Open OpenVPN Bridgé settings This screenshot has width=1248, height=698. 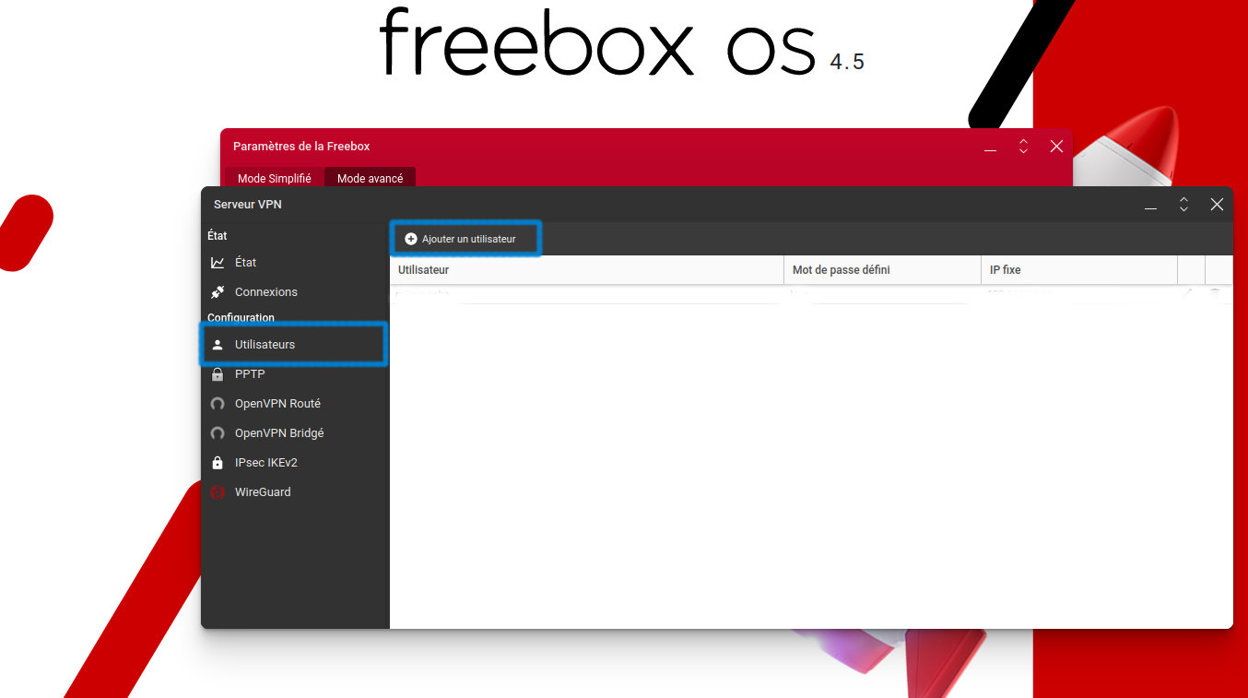click(x=295, y=433)
